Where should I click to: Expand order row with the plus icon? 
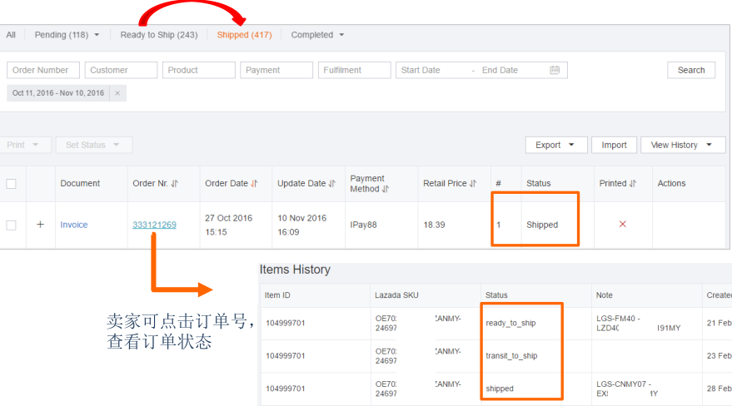pyautogui.click(x=41, y=225)
